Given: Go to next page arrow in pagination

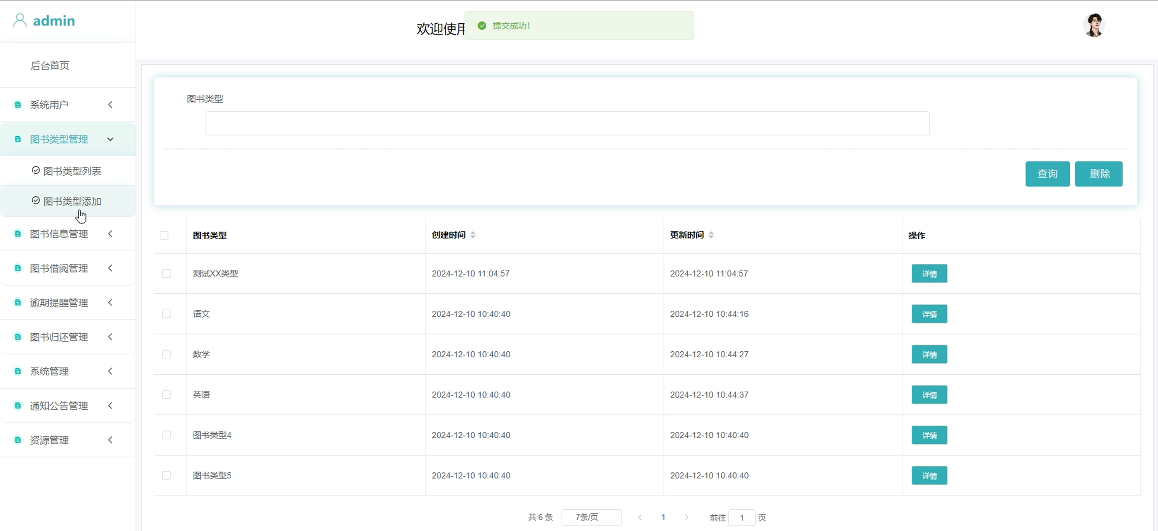Looking at the screenshot, I should tap(687, 517).
